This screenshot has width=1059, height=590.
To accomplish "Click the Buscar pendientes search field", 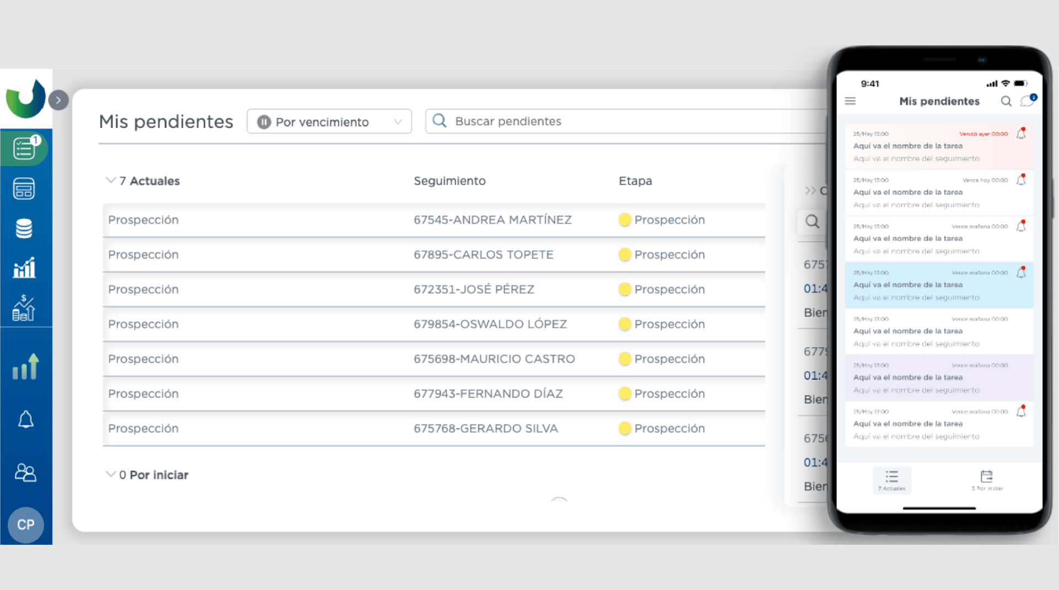I will coord(623,121).
